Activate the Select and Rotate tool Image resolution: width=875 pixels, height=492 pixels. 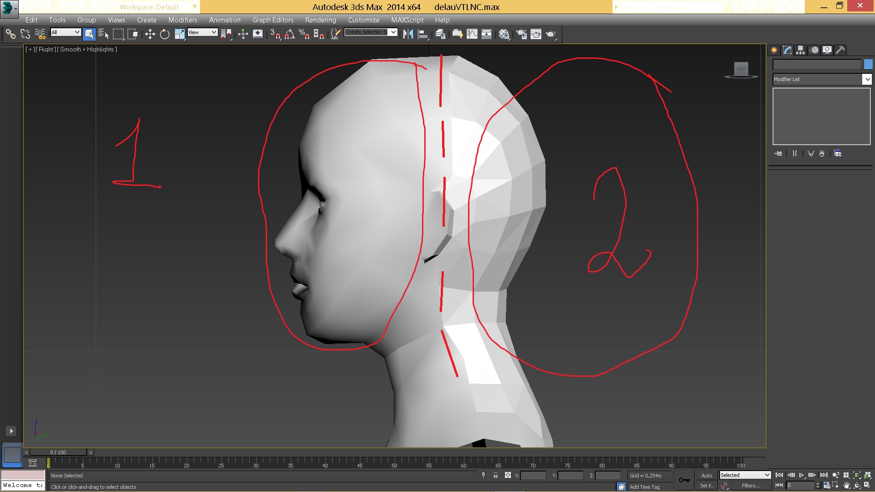pos(165,34)
